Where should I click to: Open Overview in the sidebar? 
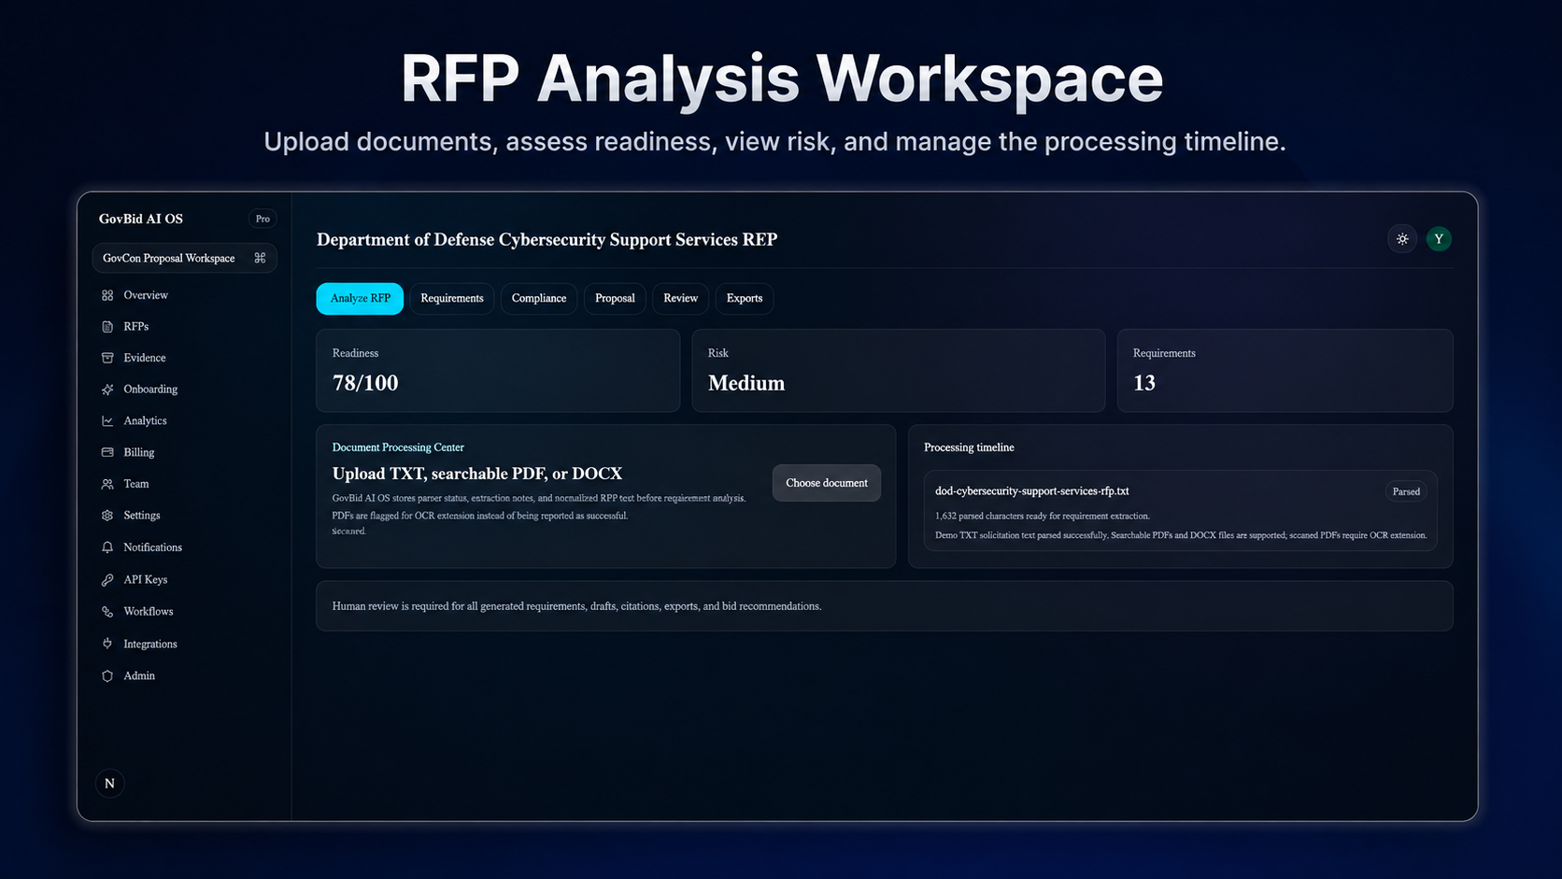click(146, 295)
